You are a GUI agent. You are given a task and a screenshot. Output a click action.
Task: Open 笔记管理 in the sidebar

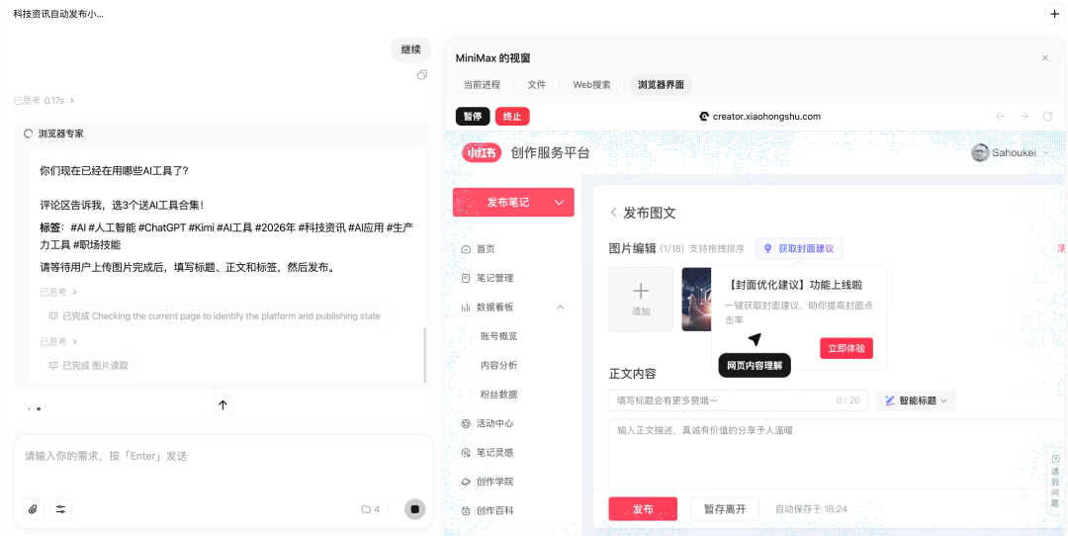(x=494, y=278)
